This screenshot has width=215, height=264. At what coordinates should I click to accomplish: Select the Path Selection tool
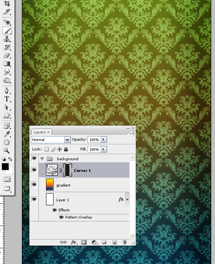[x=7, y=108]
